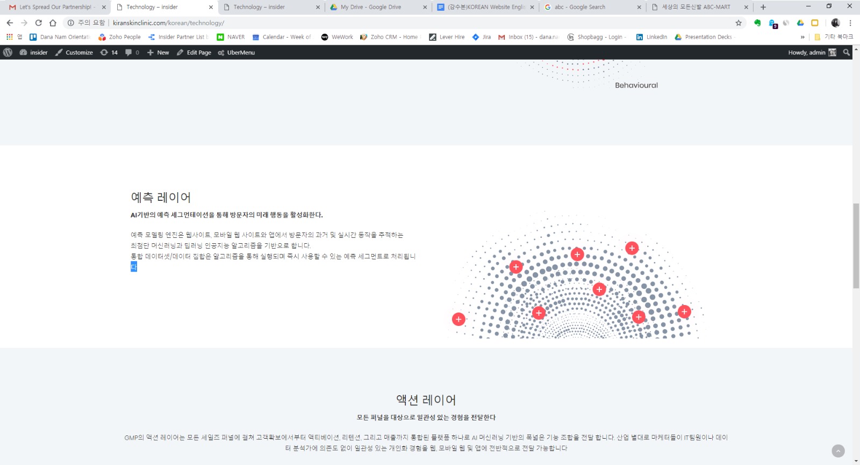Click the updates icon showing 14
Viewport: 860px width, 465px height.
109,53
